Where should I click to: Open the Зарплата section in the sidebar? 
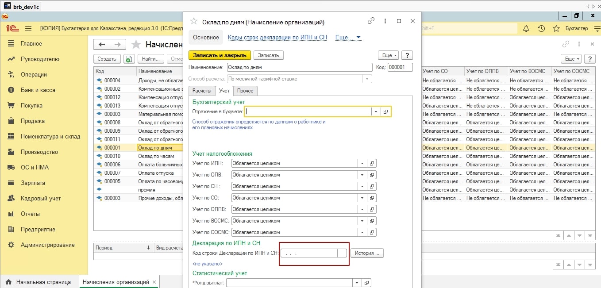coord(33,183)
